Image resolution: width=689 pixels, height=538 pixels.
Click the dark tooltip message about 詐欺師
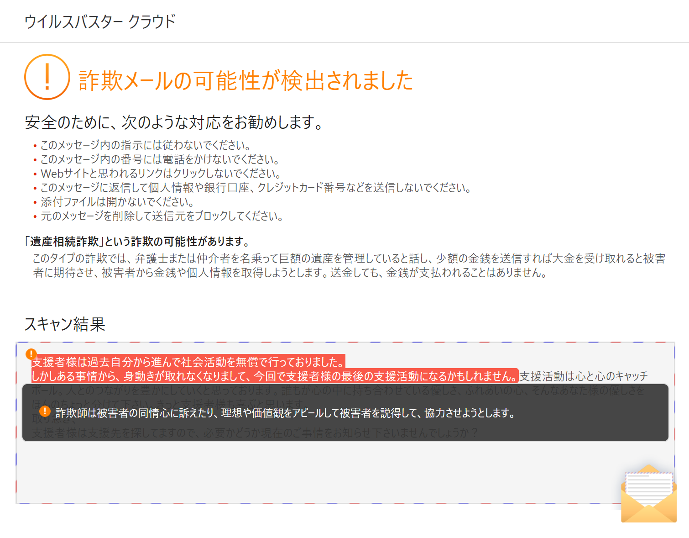[285, 413]
